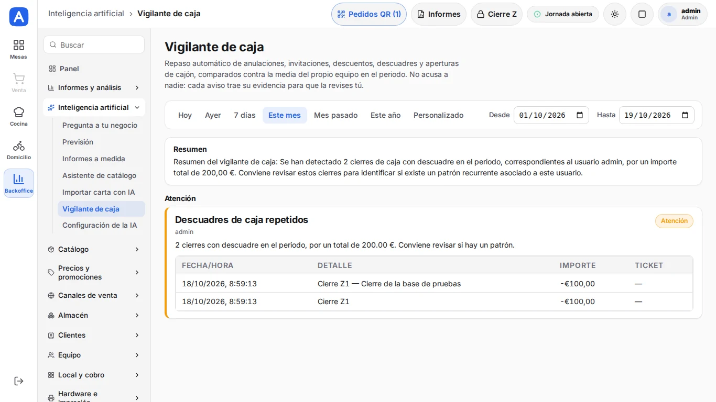Expand the Informes y análisis section
Screen dimensions: 716x402
pos(94,87)
